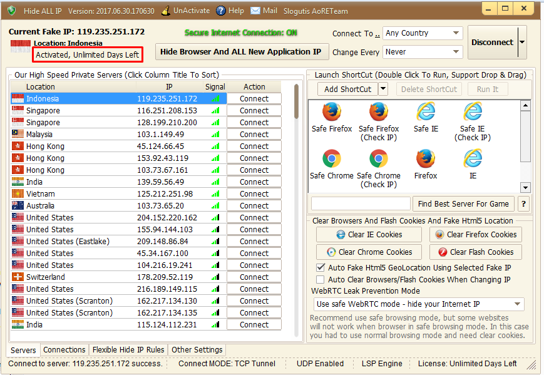Click the Add ShortCut button
544x375 pixels.
[x=348, y=89]
